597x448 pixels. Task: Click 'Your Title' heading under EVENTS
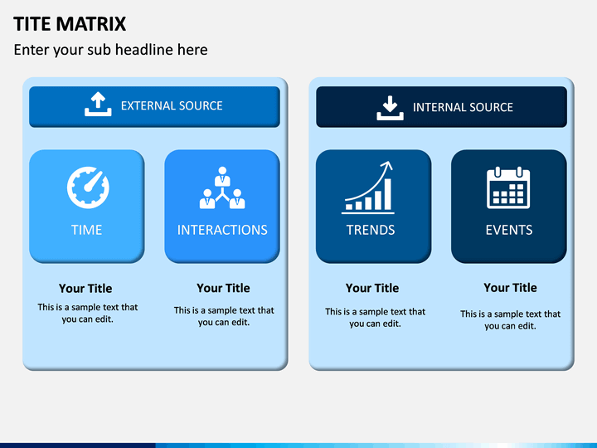pos(511,288)
